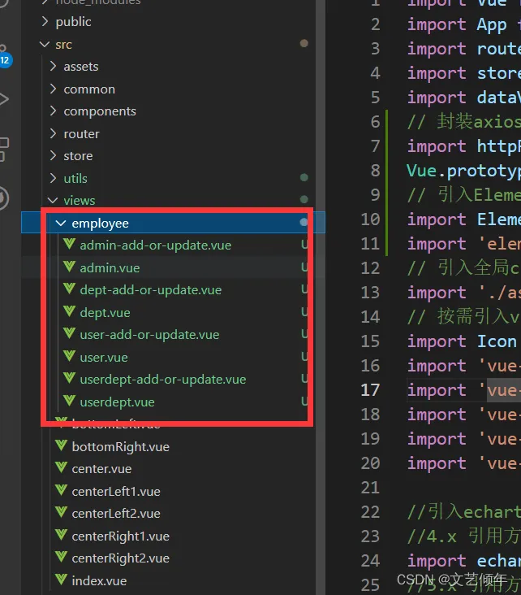Click the Vue icon next to dept.vue

[70, 312]
